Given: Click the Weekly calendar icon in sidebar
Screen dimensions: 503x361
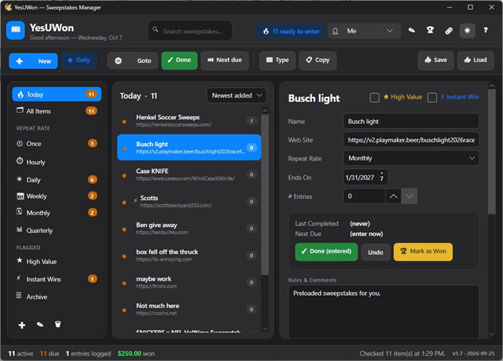Looking at the screenshot, I should (20, 196).
